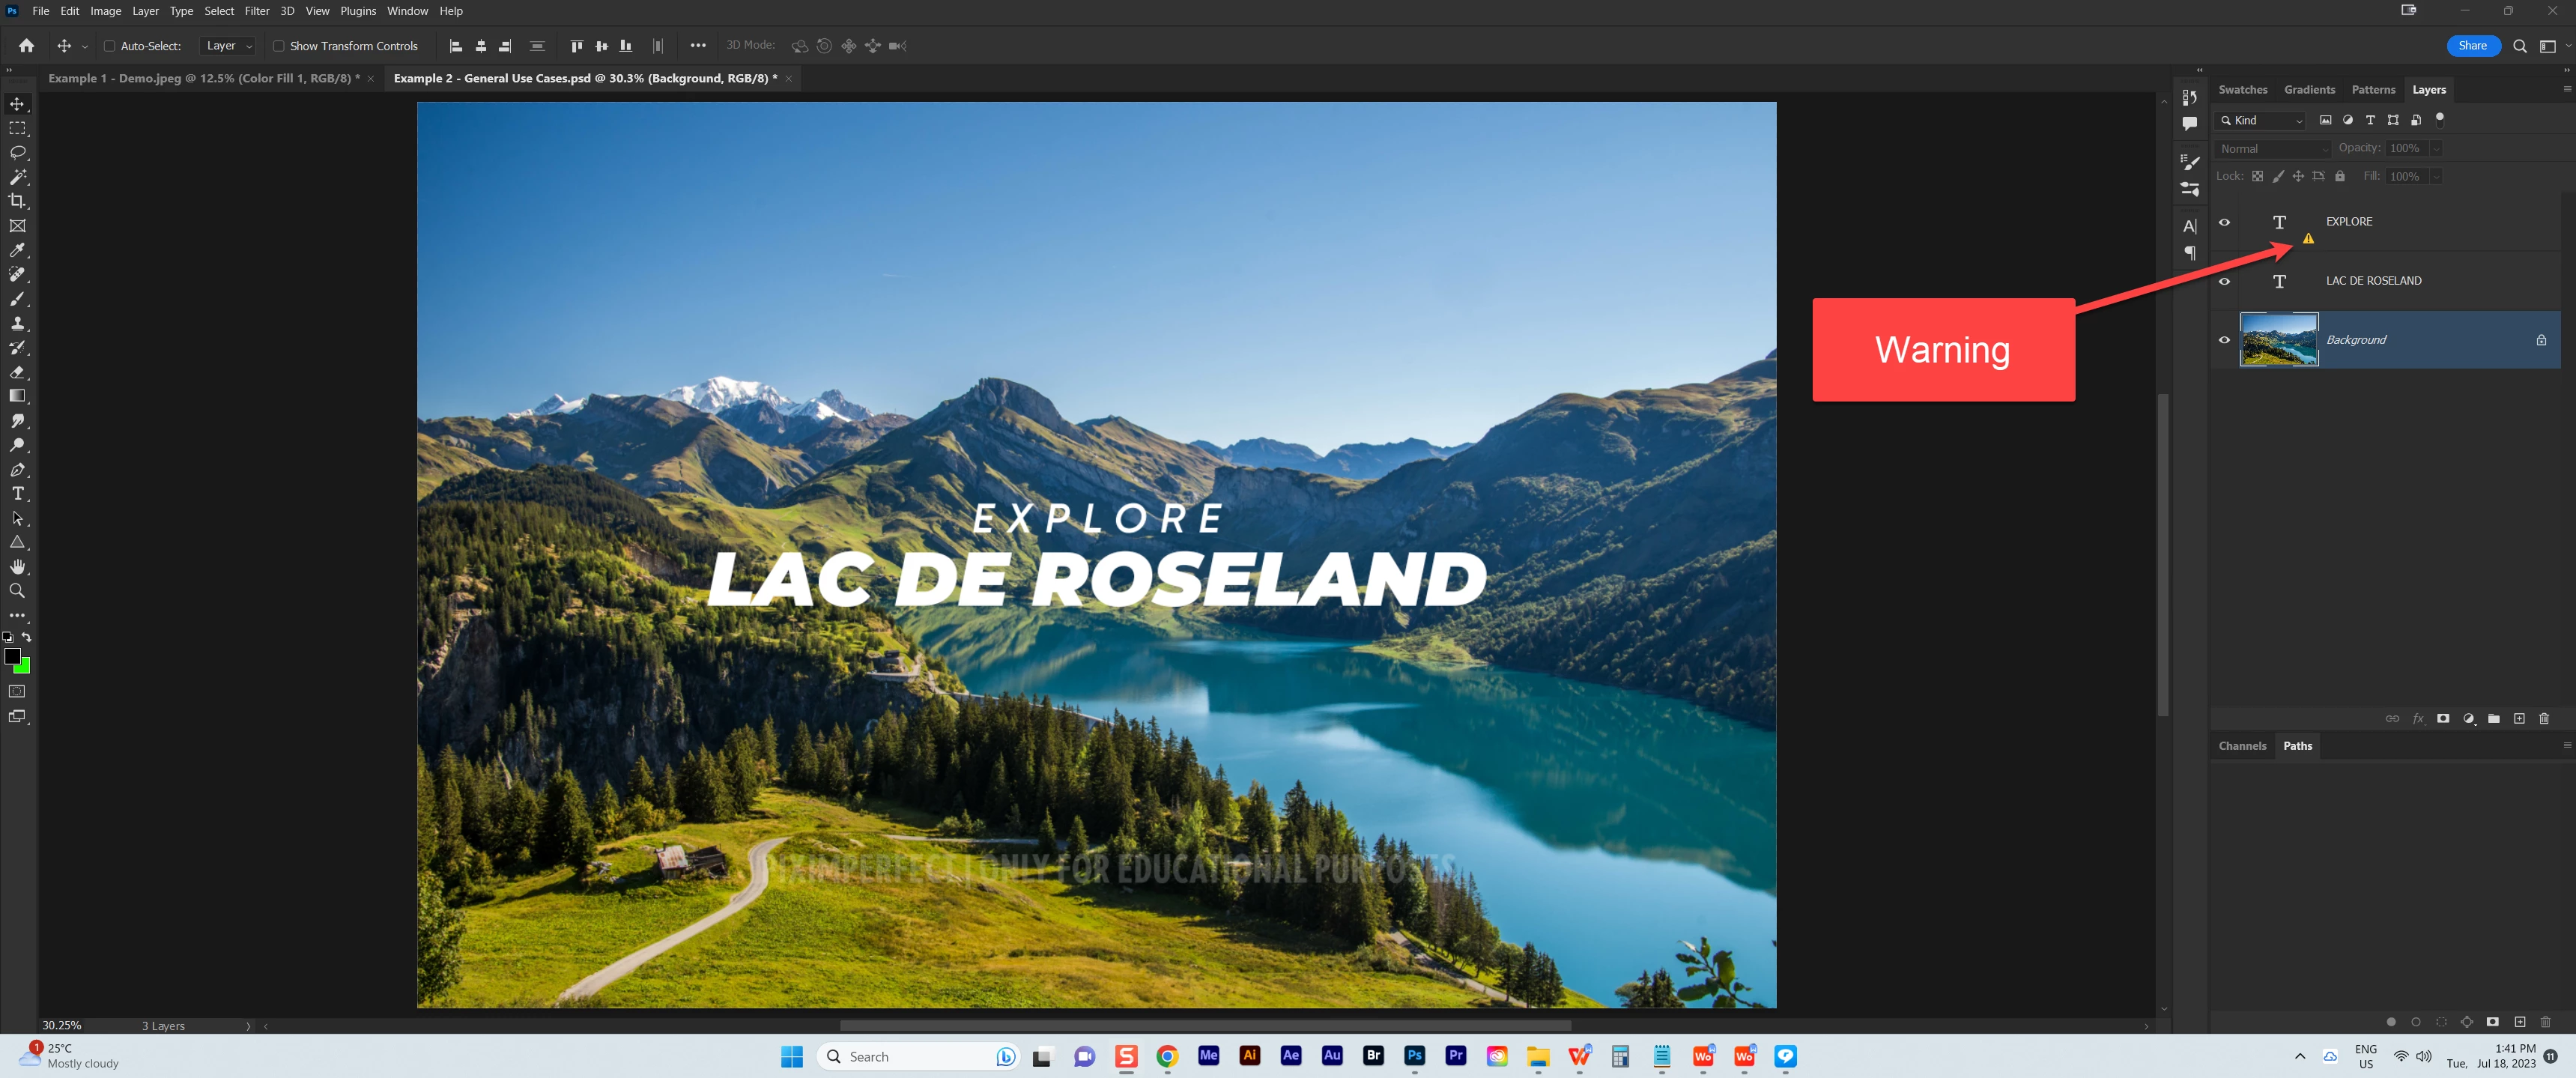The image size is (2576, 1078).
Task: Select the Zoom tool in toolbar
Action: (17, 591)
